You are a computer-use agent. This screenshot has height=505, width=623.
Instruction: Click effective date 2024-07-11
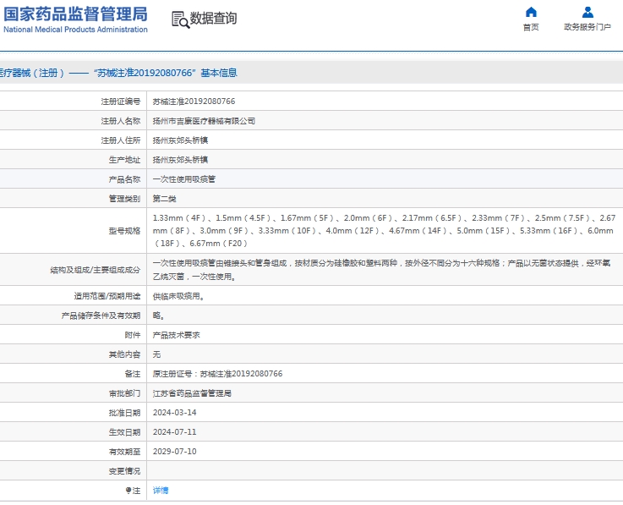(174, 432)
